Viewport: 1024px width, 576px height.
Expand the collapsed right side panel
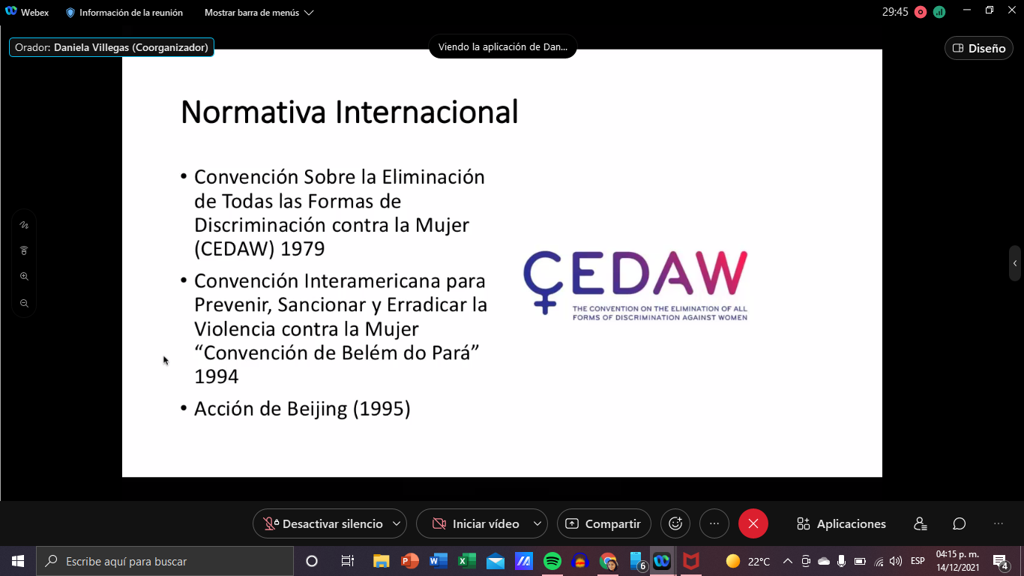click(1015, 263)
